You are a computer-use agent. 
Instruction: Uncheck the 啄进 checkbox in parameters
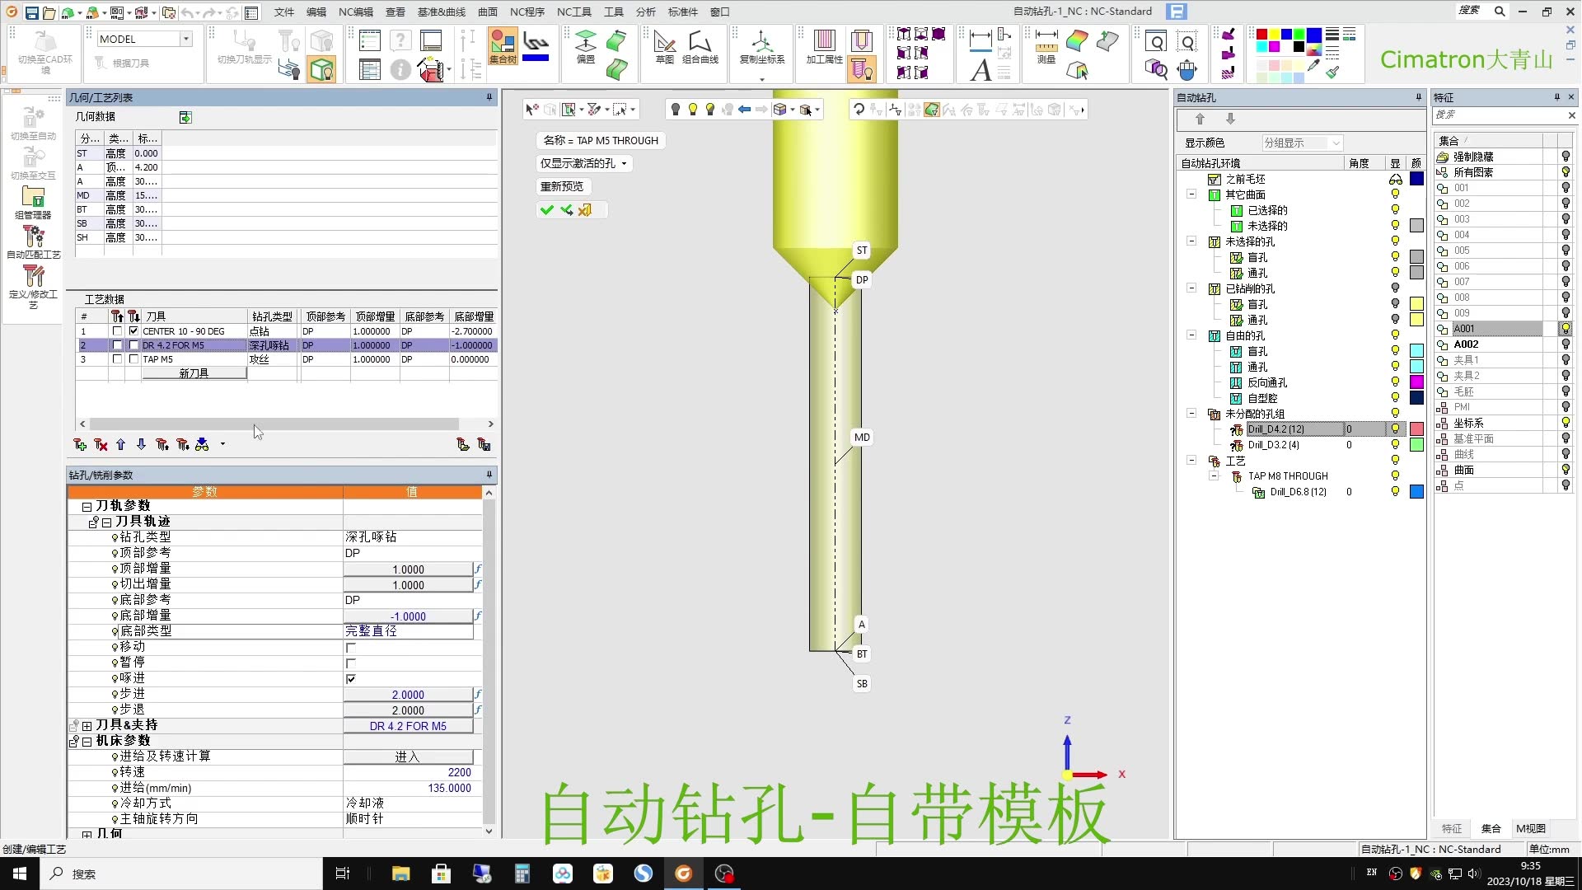(351, 679)
